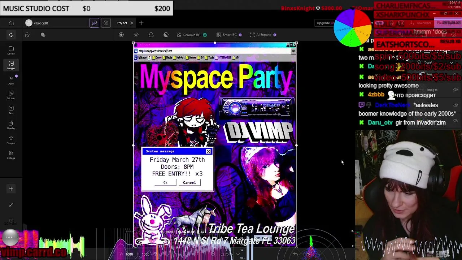462x260 pixels.
Task: Close the System message dialog X
Action: pos(208,151)
